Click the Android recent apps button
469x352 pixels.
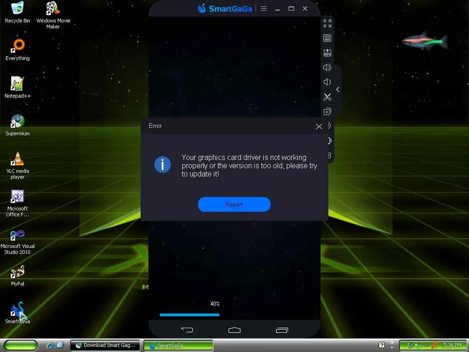(282, 330)
